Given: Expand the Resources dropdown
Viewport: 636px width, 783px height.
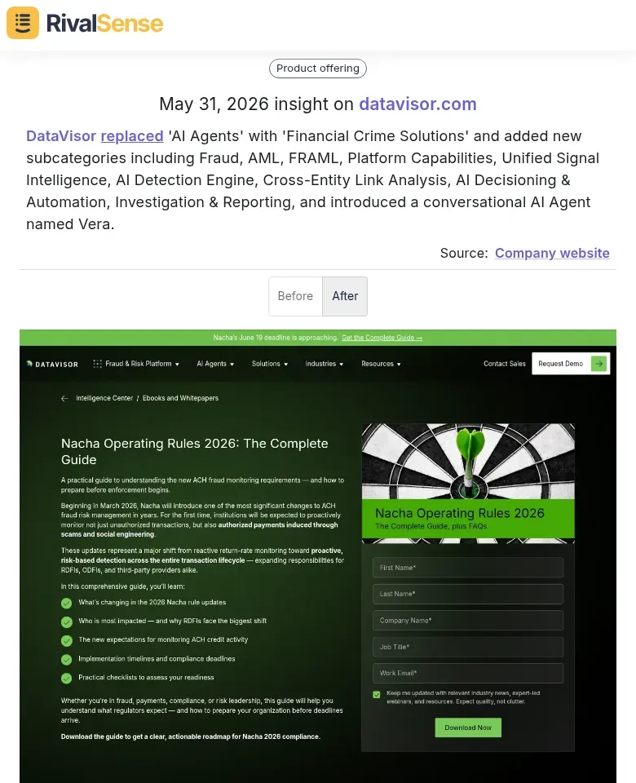Looking at the screenshot, I should click(381, 364).
